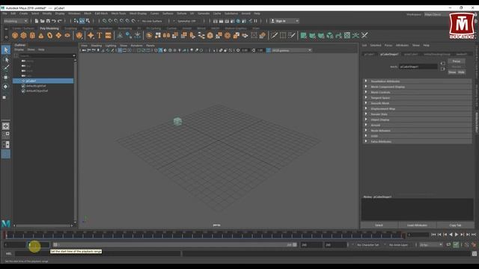
Task: Create a polygon disc from the shelf
Action: (x=67, y=36)
